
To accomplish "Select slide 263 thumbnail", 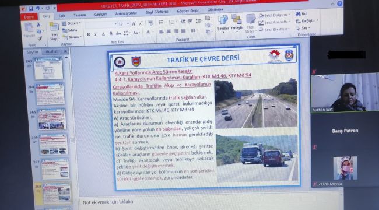I will tap(48, 68).
